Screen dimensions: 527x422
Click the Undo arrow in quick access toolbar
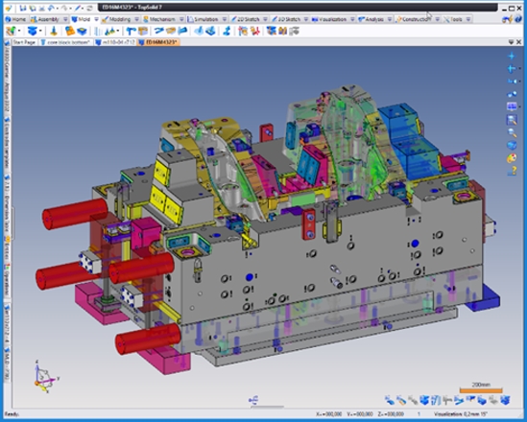(x=51, y=8)
